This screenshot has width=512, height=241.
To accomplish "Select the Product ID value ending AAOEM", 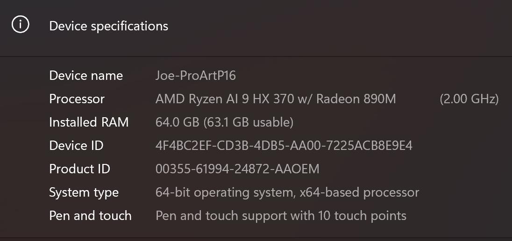I will pos(237,169).
